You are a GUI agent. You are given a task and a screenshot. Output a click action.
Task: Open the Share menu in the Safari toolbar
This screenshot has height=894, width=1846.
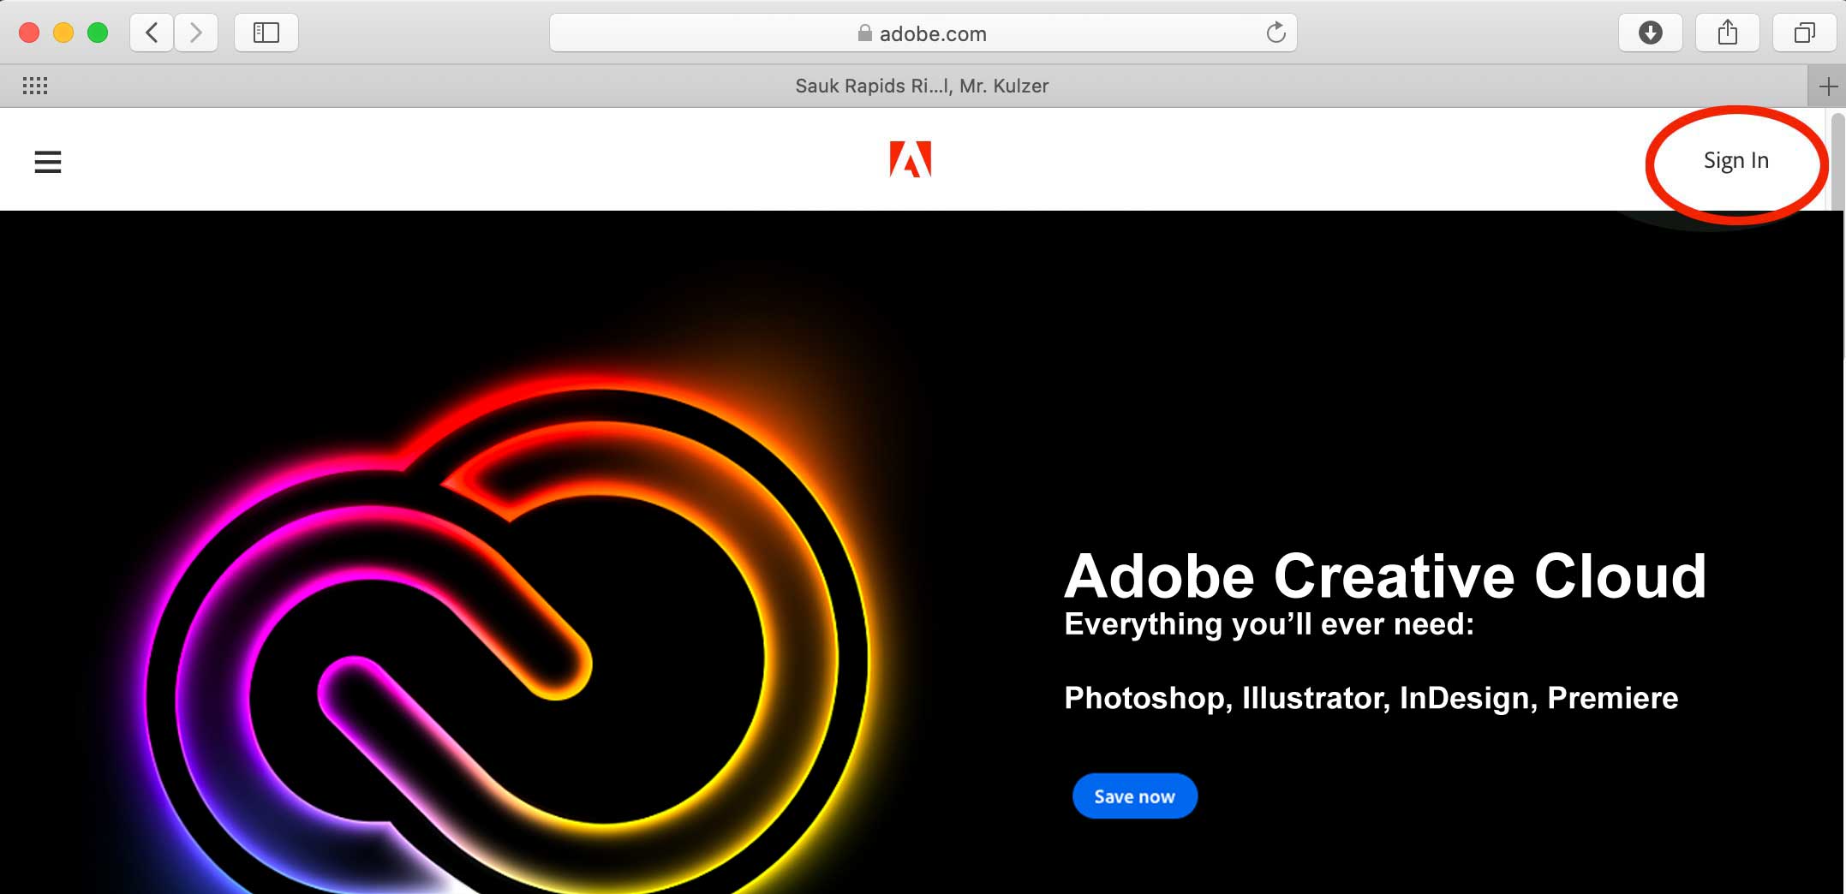1728,33
